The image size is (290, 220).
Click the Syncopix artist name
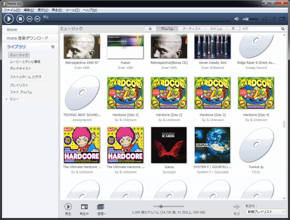(169, 172)
